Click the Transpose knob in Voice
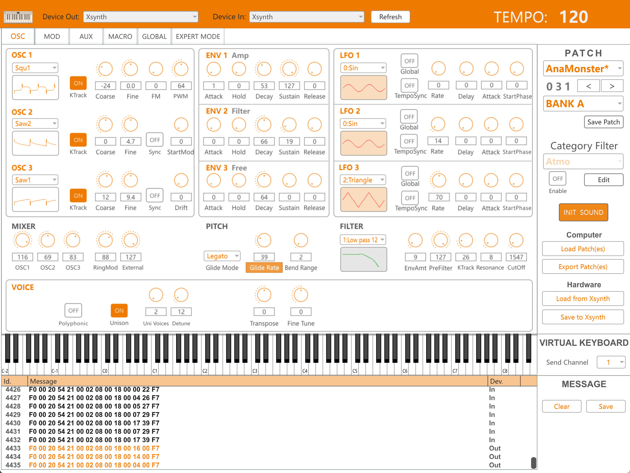630x473 pixels. [x=264, y=295]
